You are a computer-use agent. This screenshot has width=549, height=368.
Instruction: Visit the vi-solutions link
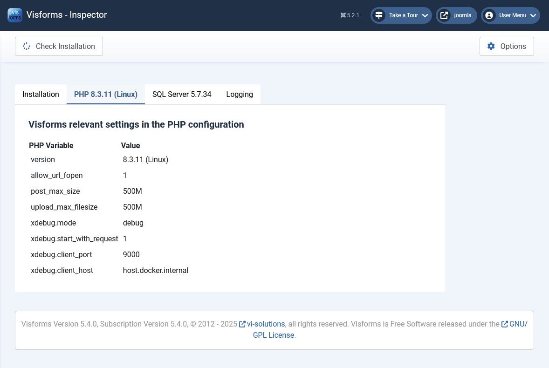[x=266, y=324]
